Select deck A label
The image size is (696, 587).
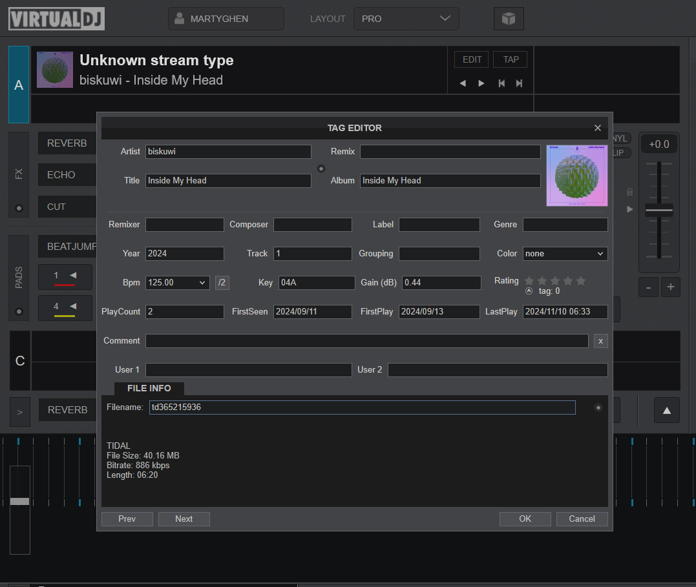tap(19, 85)
